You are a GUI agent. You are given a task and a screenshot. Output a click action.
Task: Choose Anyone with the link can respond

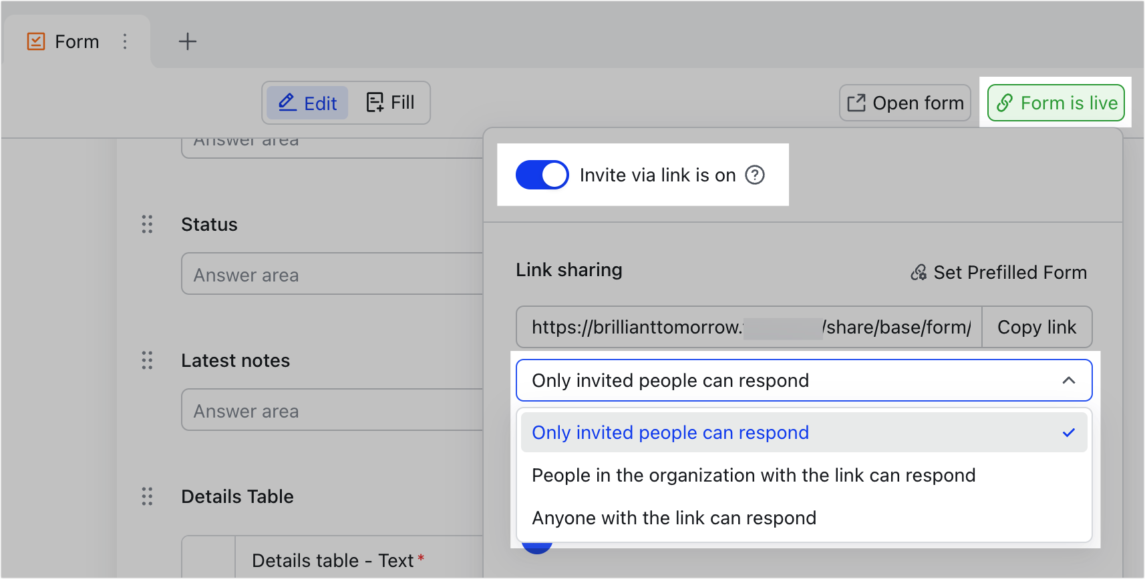coord(804,518)
